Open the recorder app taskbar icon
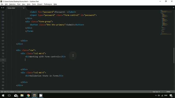Image resolution: width=175 pixels, height=98 pixels. (41, 96)
